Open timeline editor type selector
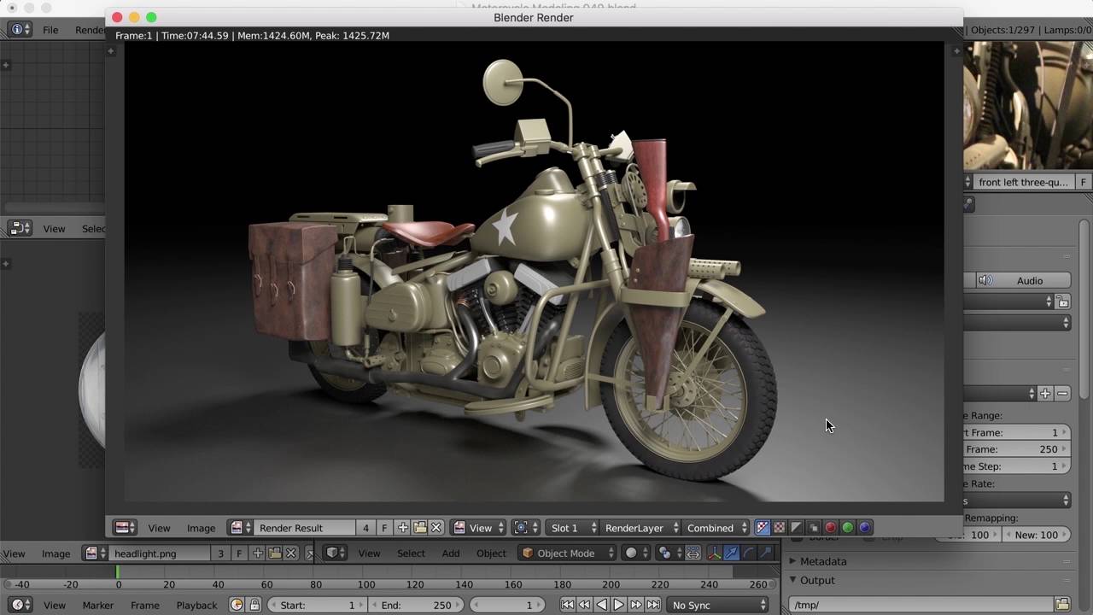1093x615 pixels. 20,605
